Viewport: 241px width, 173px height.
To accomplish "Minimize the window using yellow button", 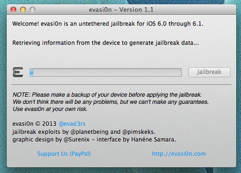I will tap(23, 10).
